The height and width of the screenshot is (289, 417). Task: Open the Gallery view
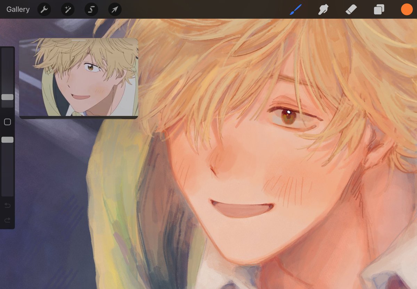pos(18,9)
